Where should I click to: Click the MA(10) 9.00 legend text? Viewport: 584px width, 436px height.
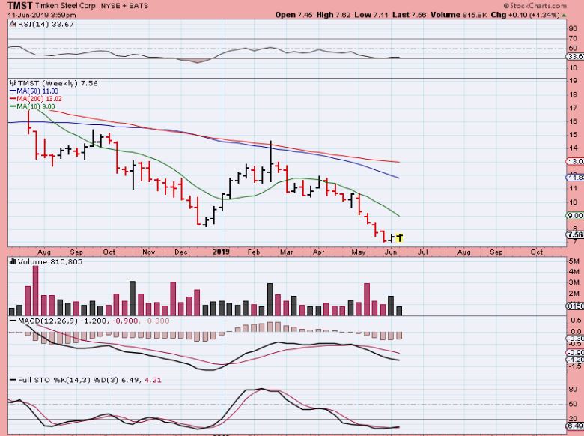pyautogui.click(x=36, y=107)
